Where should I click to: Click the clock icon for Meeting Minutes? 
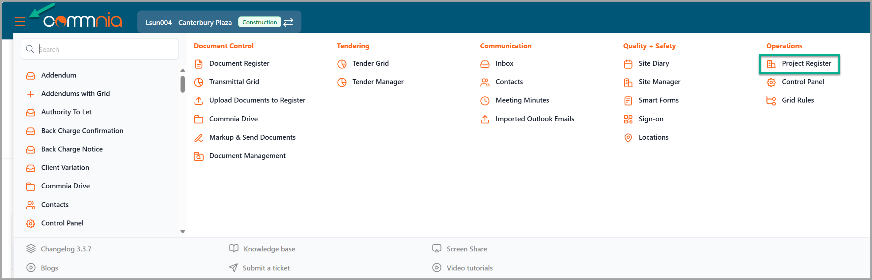[x=485, y=101]
